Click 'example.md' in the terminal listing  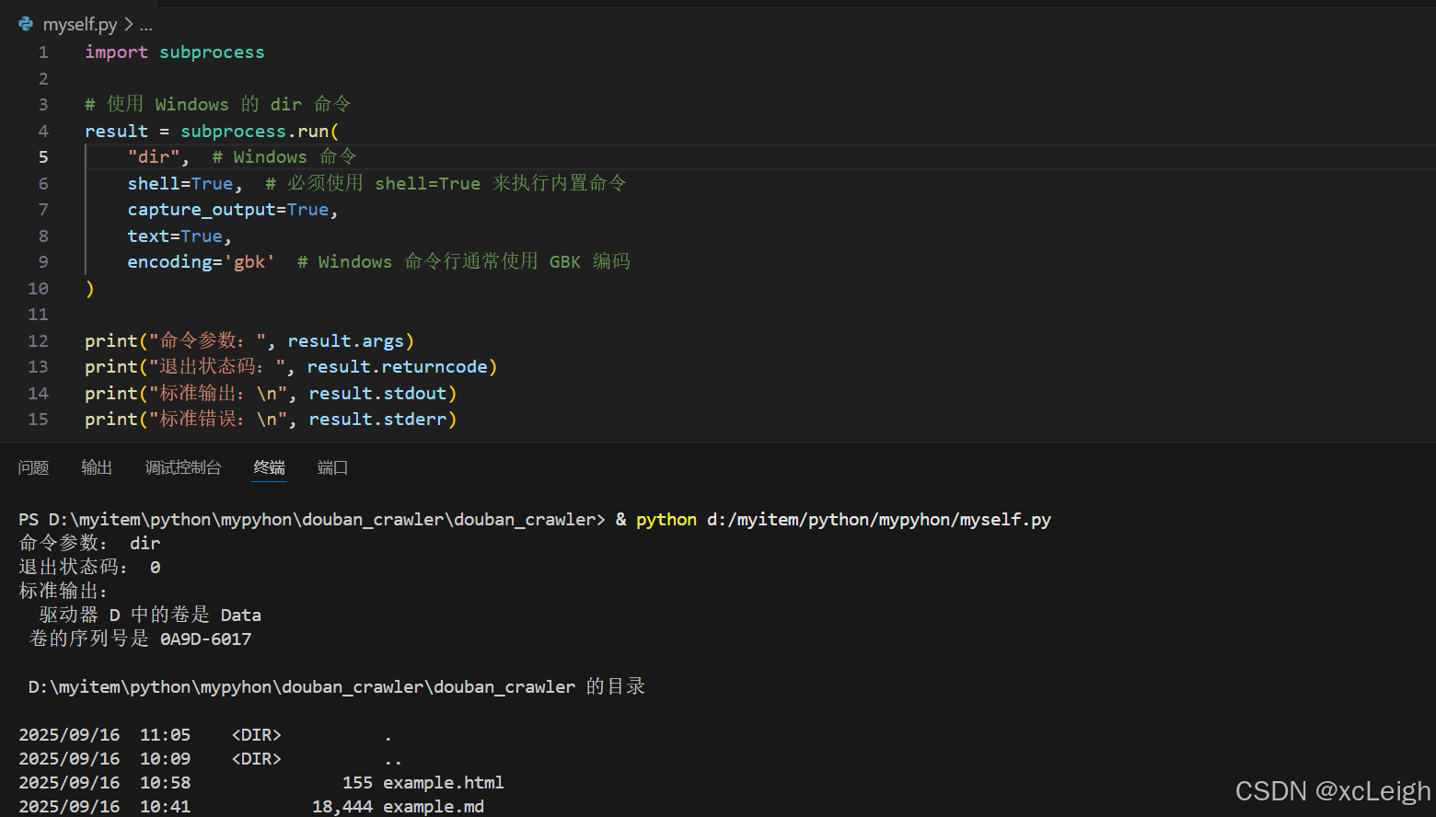point(434,807)
